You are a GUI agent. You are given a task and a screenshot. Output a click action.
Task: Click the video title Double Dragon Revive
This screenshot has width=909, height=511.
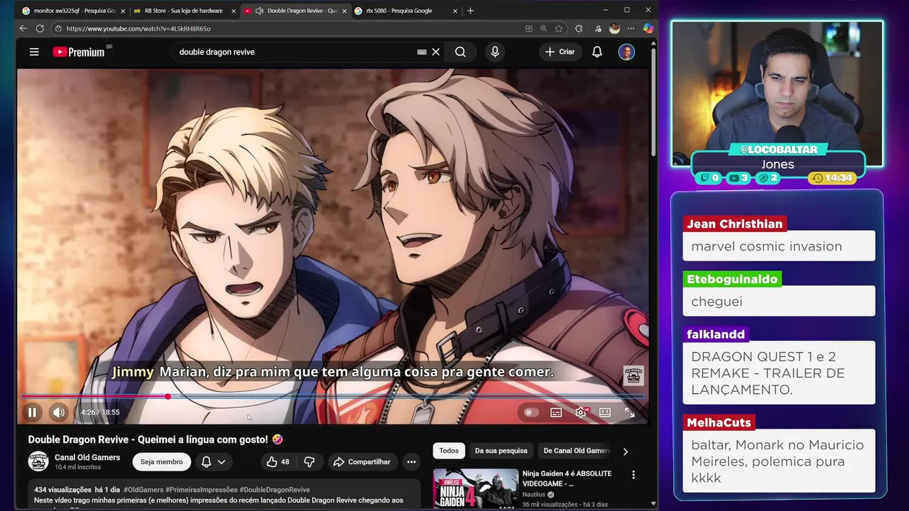(156, 440)
